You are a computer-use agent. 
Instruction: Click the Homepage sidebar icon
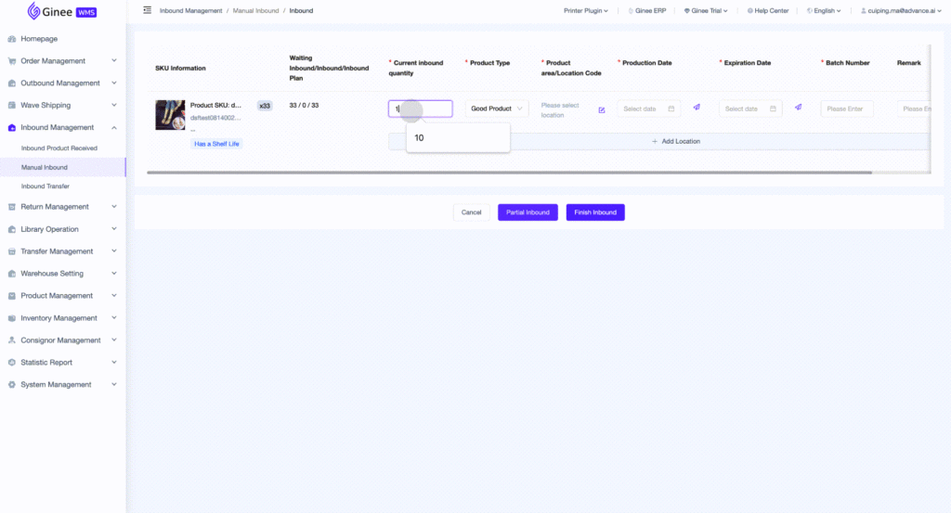click(x=11, y=39)
